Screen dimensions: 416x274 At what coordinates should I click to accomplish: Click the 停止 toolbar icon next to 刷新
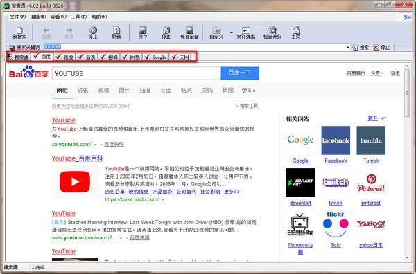(x=93, y=33)
